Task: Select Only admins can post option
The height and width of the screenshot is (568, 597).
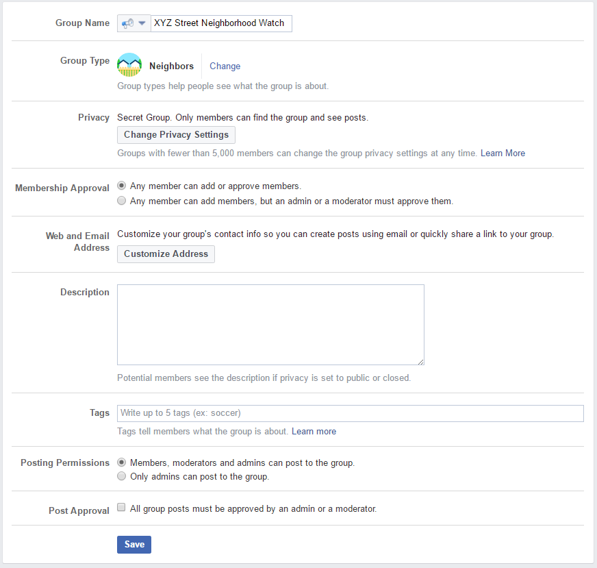Action: click(x=121, y=476)
